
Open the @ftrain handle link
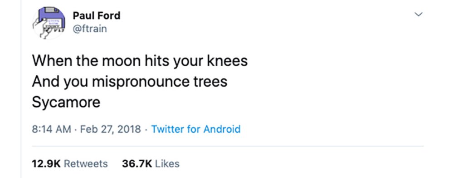(90, 29)
